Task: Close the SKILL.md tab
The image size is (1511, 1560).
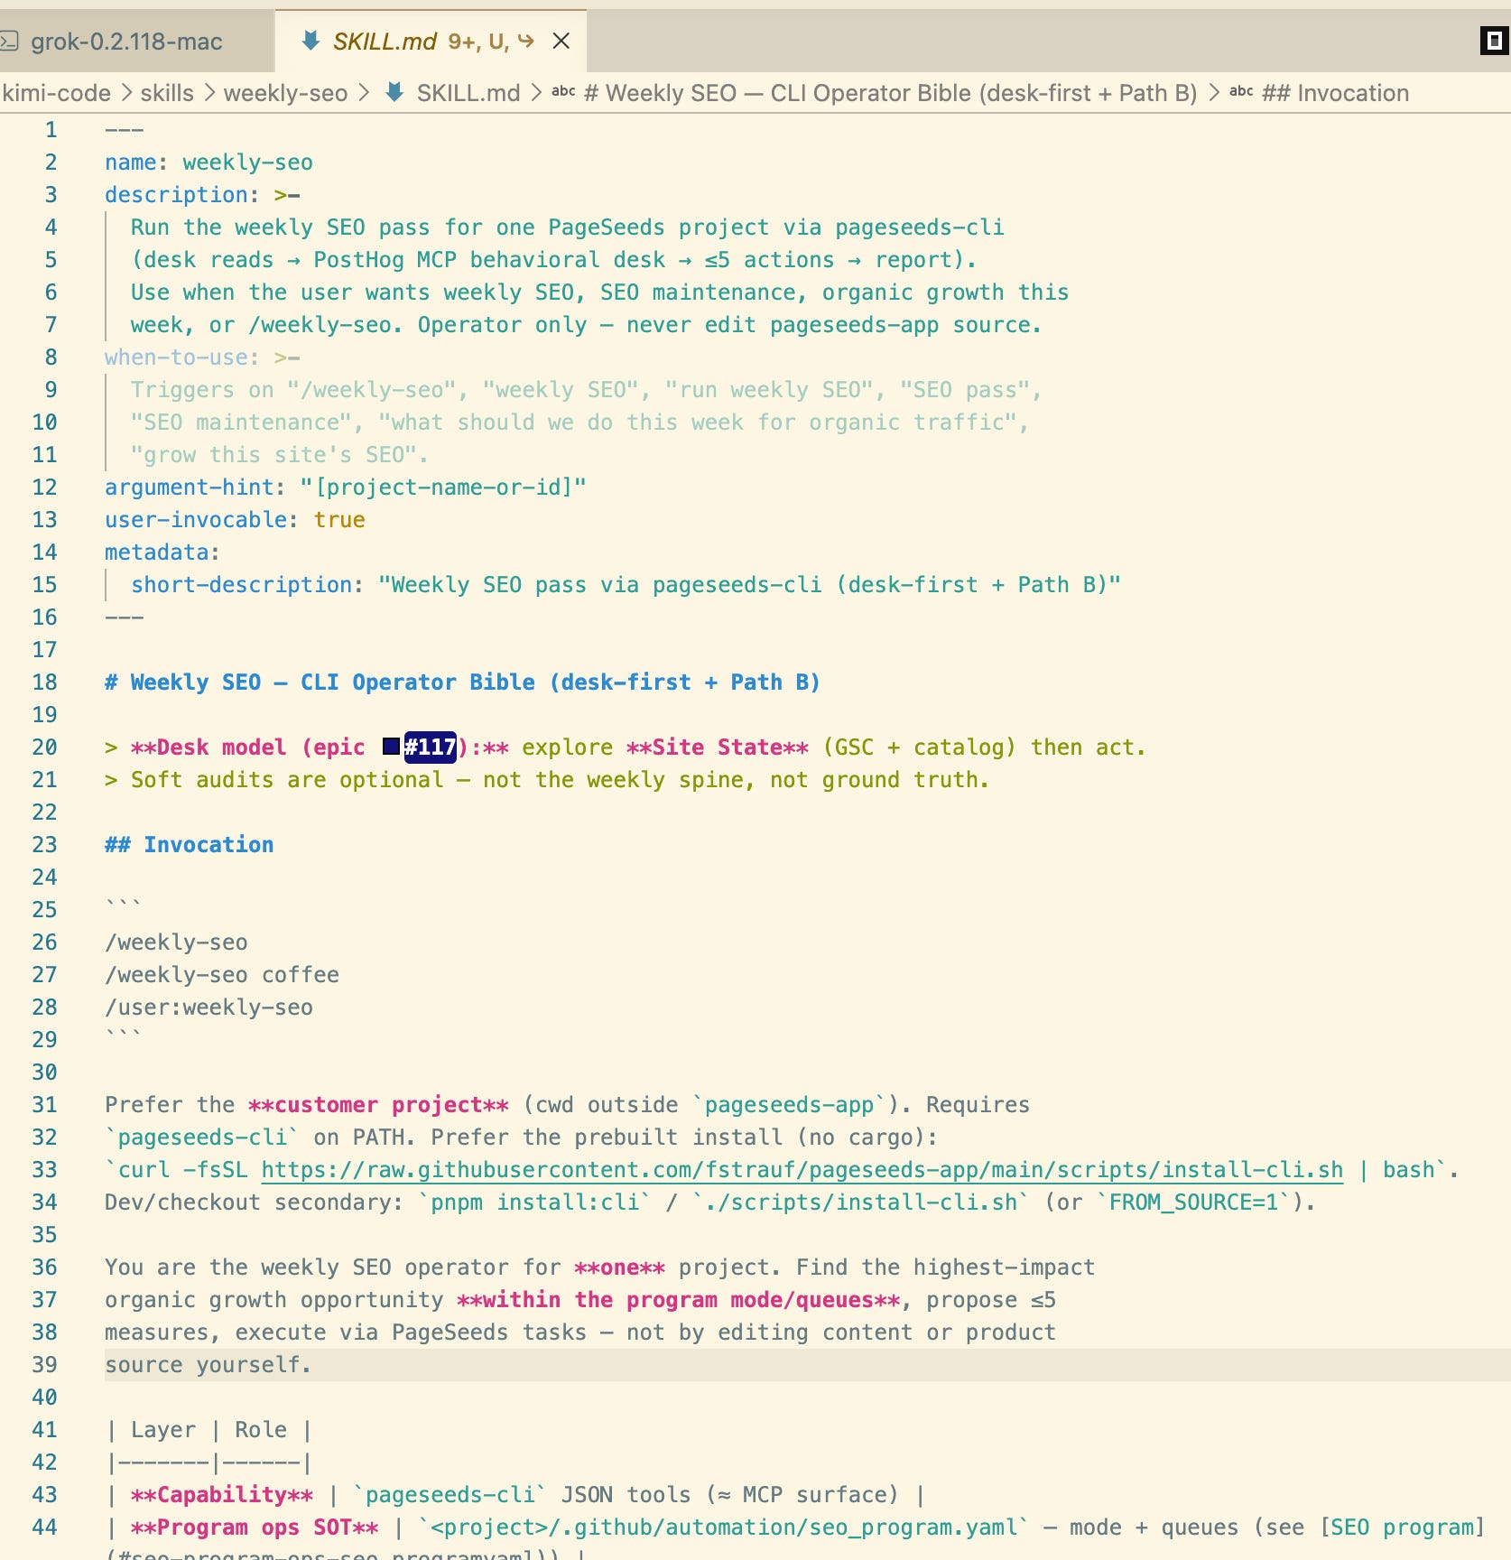Action: click(x=561, y=42)
